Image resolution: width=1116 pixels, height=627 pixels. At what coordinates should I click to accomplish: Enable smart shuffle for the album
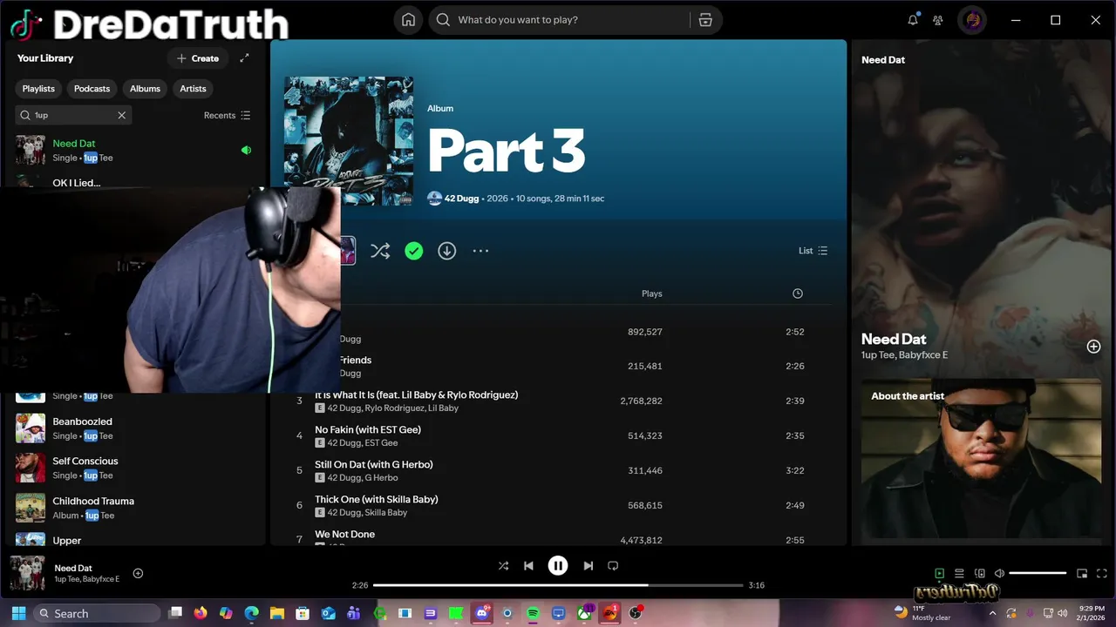[380, 251]
